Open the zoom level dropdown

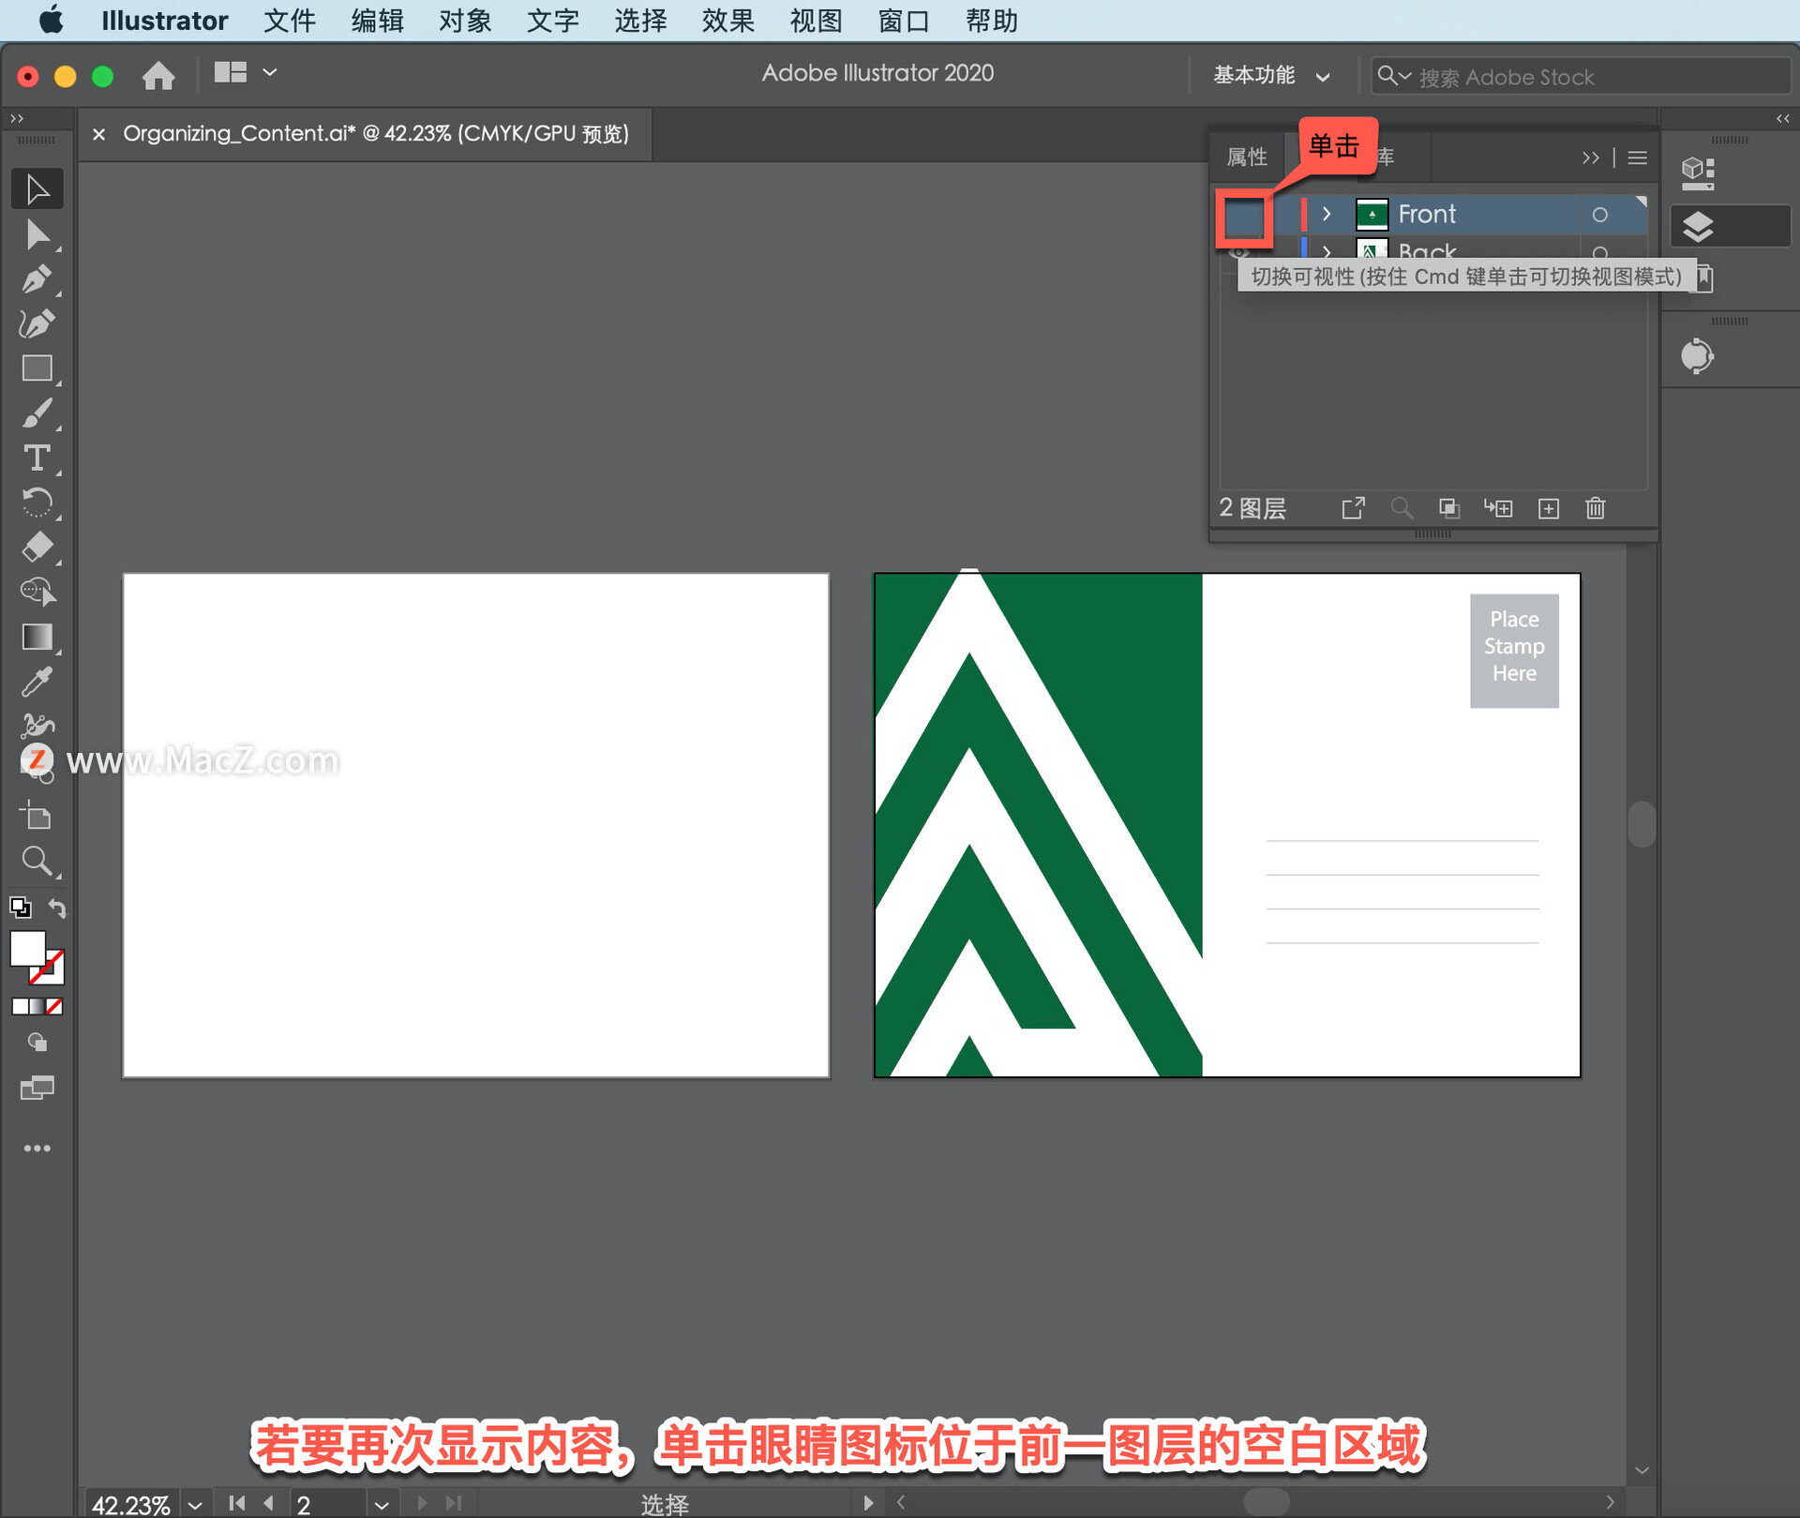pyautogui.click(x=195, y=1504)
